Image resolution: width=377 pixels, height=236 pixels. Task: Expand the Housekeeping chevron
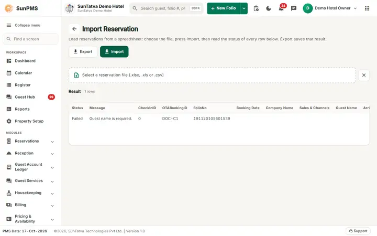click(52, 194)
